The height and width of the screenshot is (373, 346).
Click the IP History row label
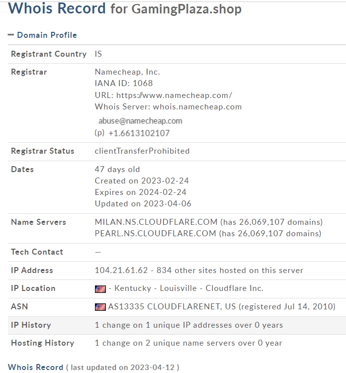pos(31,325)
